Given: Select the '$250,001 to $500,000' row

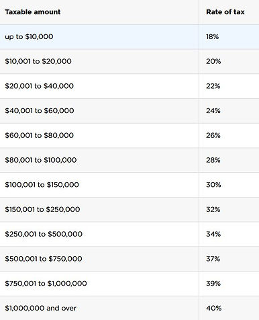Looking at the screenshot, I should (129, 234).
